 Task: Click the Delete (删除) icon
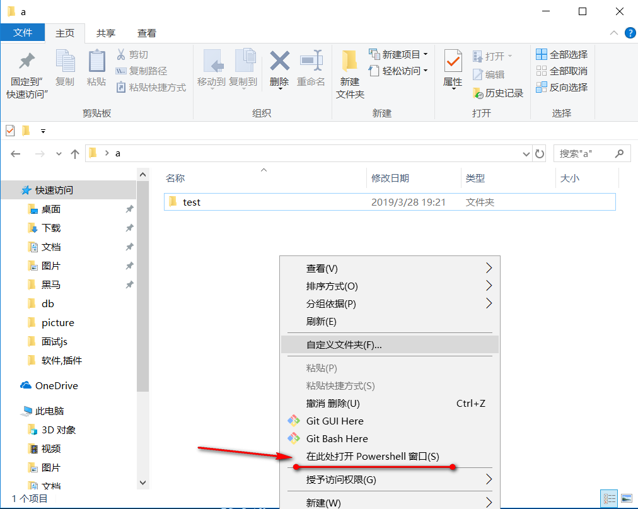[x=279, y=67]
